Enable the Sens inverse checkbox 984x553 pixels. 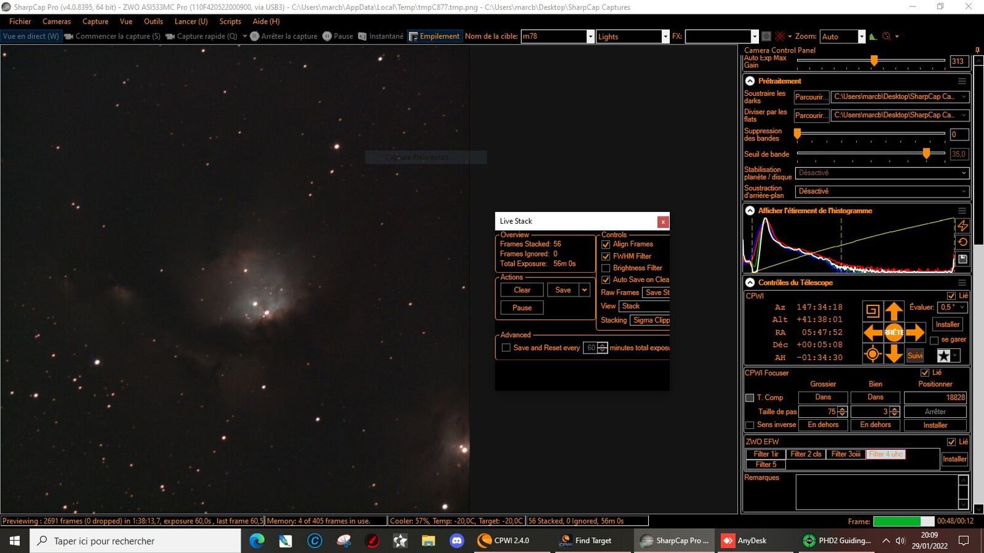click(x=750, y=425)
